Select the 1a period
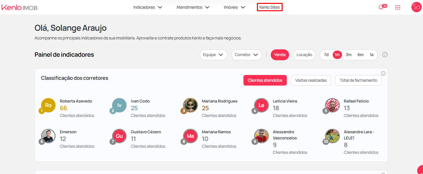The image size is (423, 174). click(372, 55)
